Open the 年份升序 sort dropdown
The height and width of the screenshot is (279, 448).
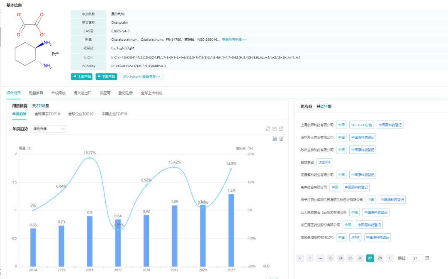pos(49,129)
